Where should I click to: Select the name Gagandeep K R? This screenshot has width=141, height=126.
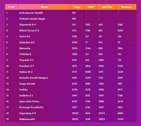(x=28, y=113)
